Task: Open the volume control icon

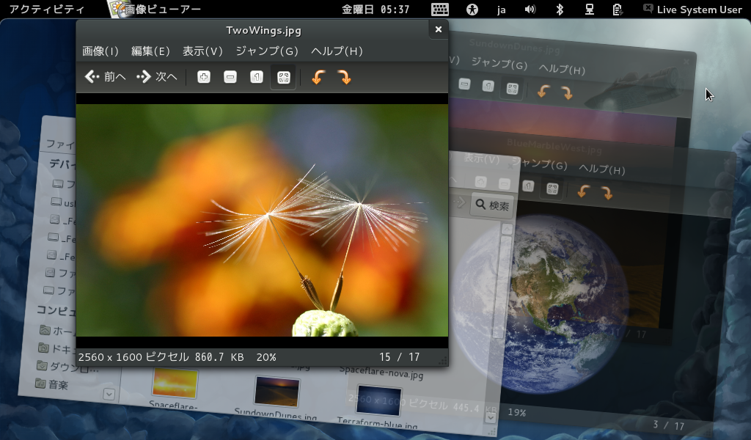Action: (530, 9)
